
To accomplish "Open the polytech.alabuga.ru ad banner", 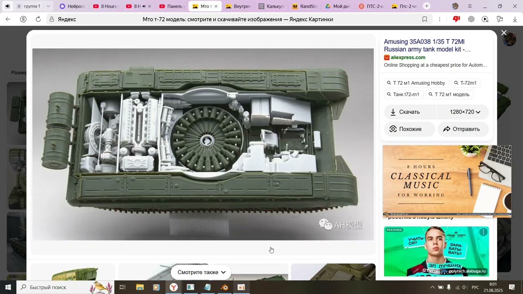I will [x=436, y=252].
